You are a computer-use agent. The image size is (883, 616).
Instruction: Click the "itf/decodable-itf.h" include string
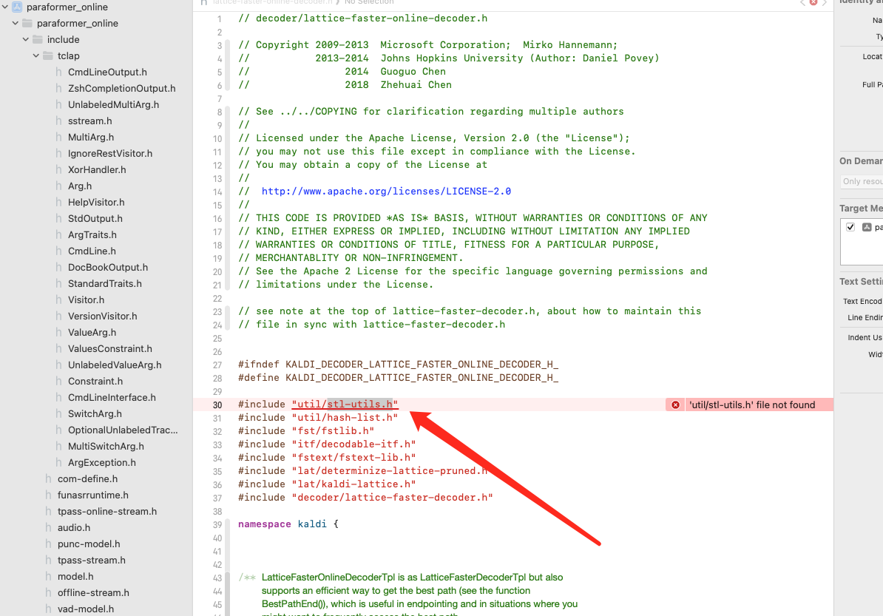pyautogui.click(x=353, y=444)
